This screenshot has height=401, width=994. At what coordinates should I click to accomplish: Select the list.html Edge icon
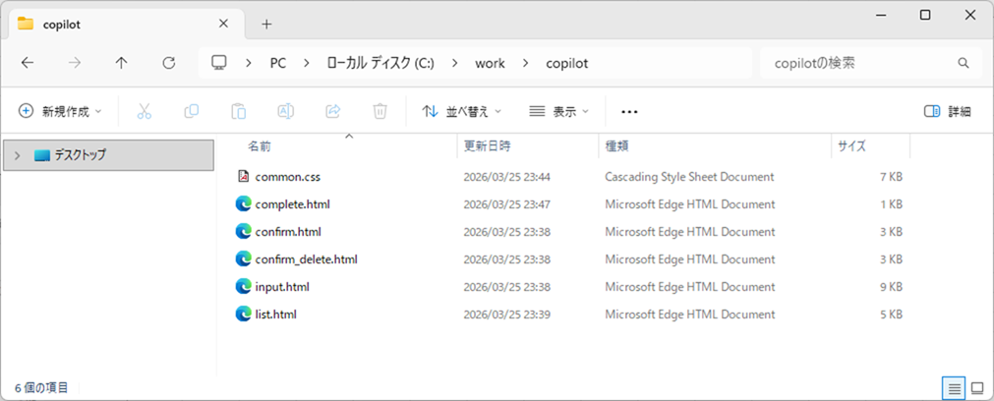point(243,314)
